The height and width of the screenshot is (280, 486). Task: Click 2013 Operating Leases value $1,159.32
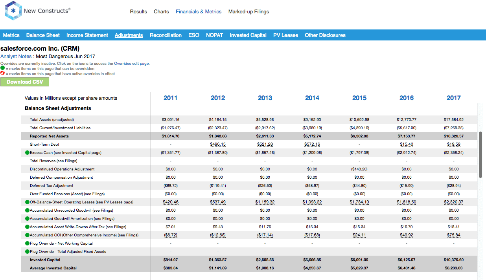point(265,202)
